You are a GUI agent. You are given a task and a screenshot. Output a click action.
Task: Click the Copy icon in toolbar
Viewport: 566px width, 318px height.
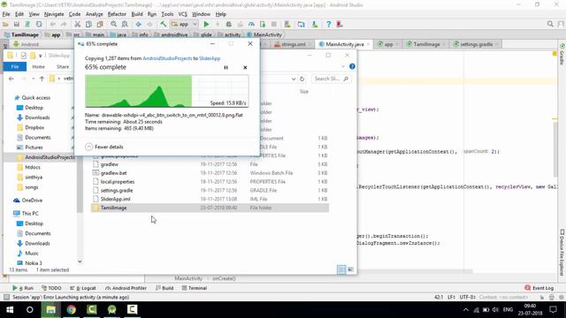pyautogui.click(x=88, y=24)
